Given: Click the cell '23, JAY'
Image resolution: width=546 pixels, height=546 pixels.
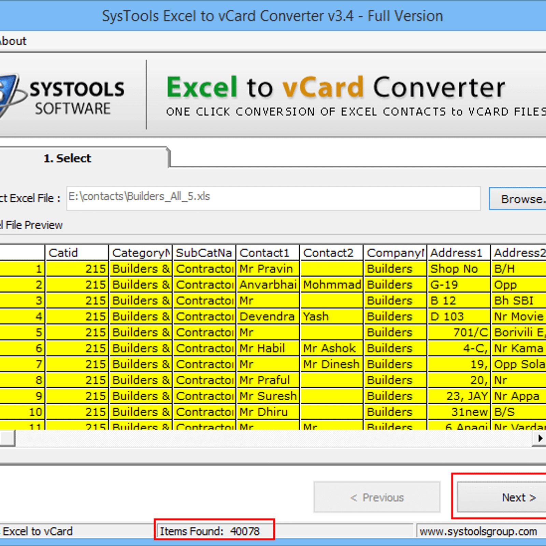Looking at the screenshot, I should click(x=459, y=396).
